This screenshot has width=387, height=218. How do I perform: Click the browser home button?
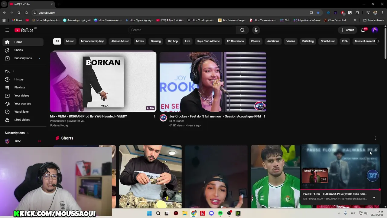click(x=26, y=13)
